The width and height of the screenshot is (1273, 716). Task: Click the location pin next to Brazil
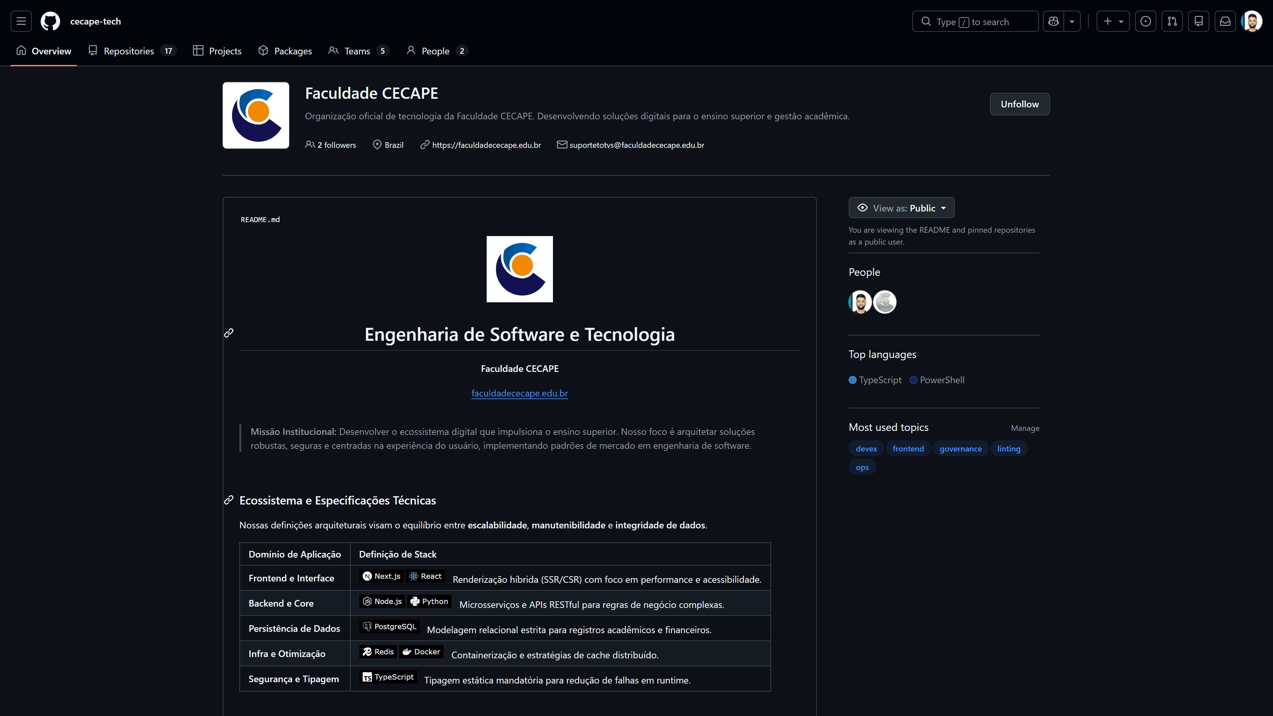[377, 144]
